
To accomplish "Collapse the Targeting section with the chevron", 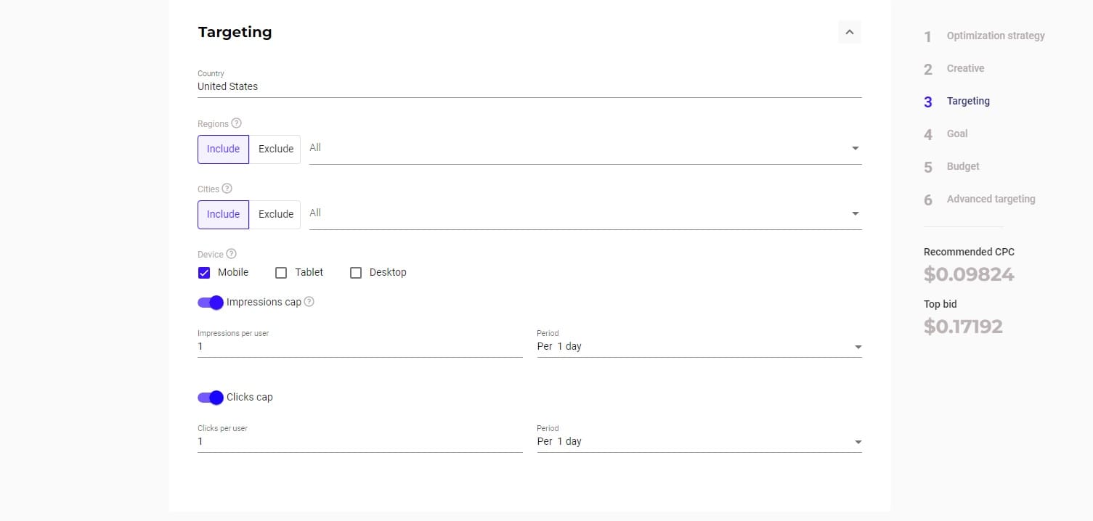I will (x=850, y=32).
